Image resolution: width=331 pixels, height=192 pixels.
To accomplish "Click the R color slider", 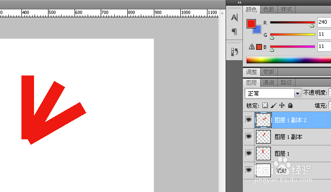I will pos(292,22).
